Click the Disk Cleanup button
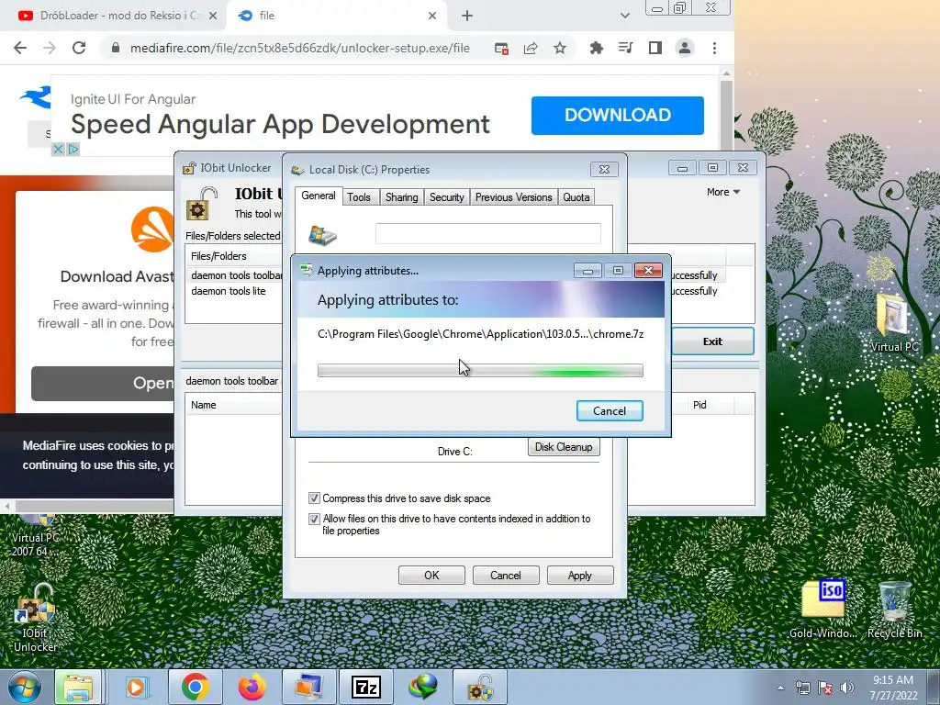The image size is (940, 705). (x=564, y=447)
